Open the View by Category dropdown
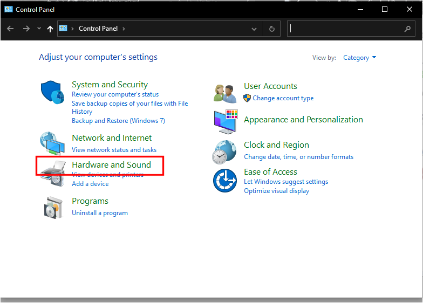Viewport: 423px width, 303px height. [359, 58]
